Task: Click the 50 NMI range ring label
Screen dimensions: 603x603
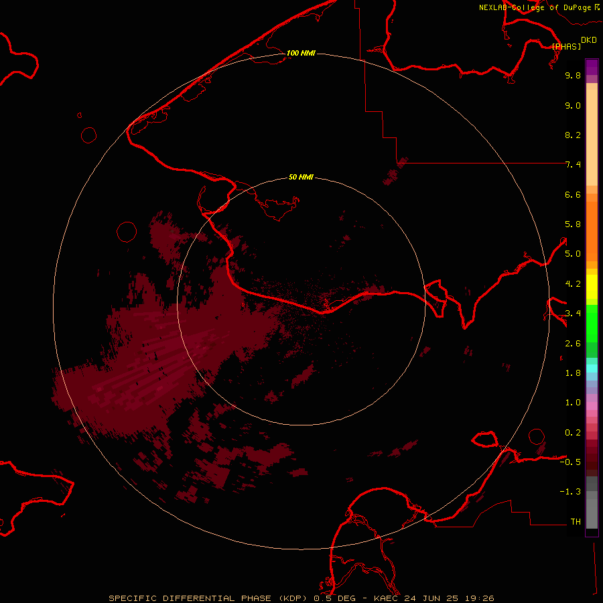Action: pyautogui.click(x=301, y=177)
